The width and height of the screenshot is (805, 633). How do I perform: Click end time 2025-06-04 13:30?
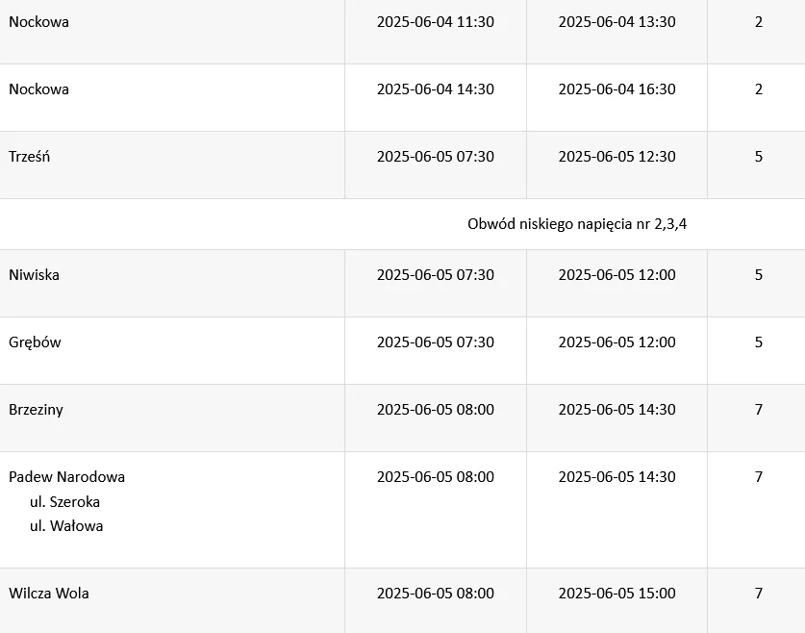click(616, 22)
